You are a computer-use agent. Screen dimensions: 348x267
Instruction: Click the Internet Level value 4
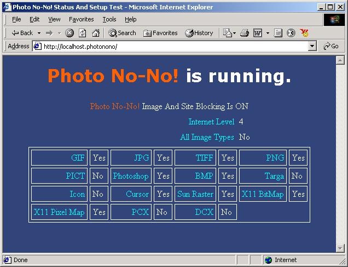click(241, 122)
